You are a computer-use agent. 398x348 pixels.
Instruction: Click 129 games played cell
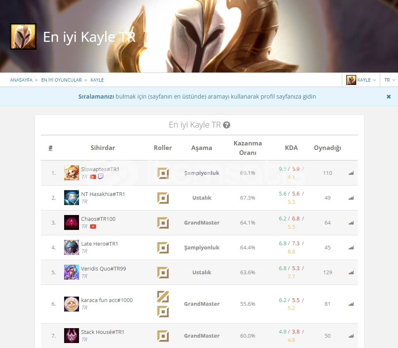click(327, 273)
